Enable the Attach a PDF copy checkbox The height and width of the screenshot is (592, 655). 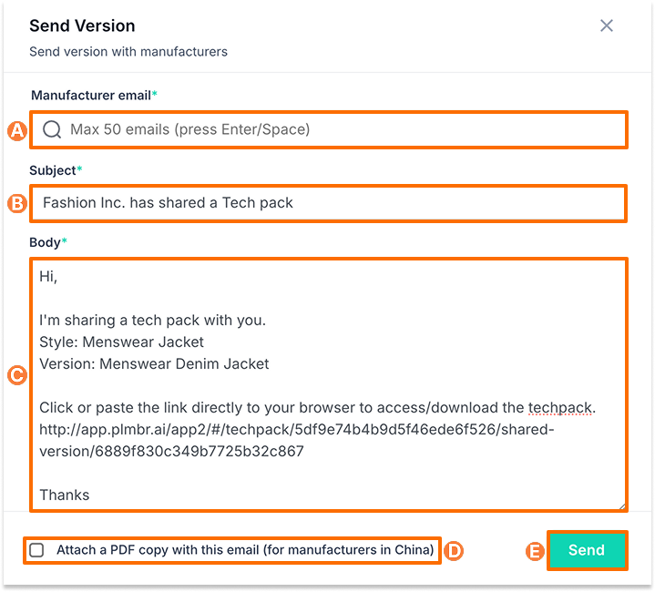pyautogui.click(x=36, y=550)
